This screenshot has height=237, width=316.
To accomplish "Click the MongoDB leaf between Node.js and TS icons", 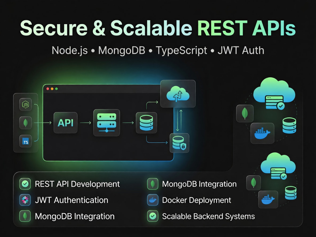I will (26, 123).
